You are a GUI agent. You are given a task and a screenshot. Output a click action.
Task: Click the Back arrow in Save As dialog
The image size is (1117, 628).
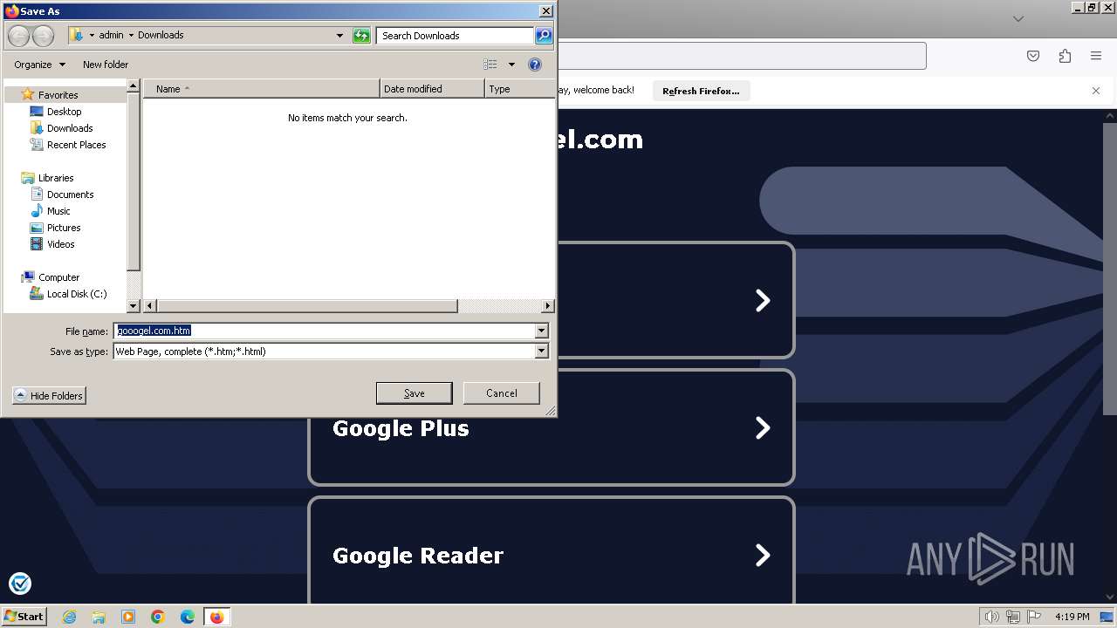click(19, 36)
